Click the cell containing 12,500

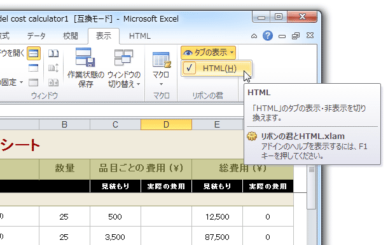tap(217, 216)
